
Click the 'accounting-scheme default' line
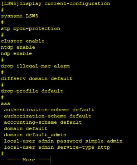click(x=43, y=122)
